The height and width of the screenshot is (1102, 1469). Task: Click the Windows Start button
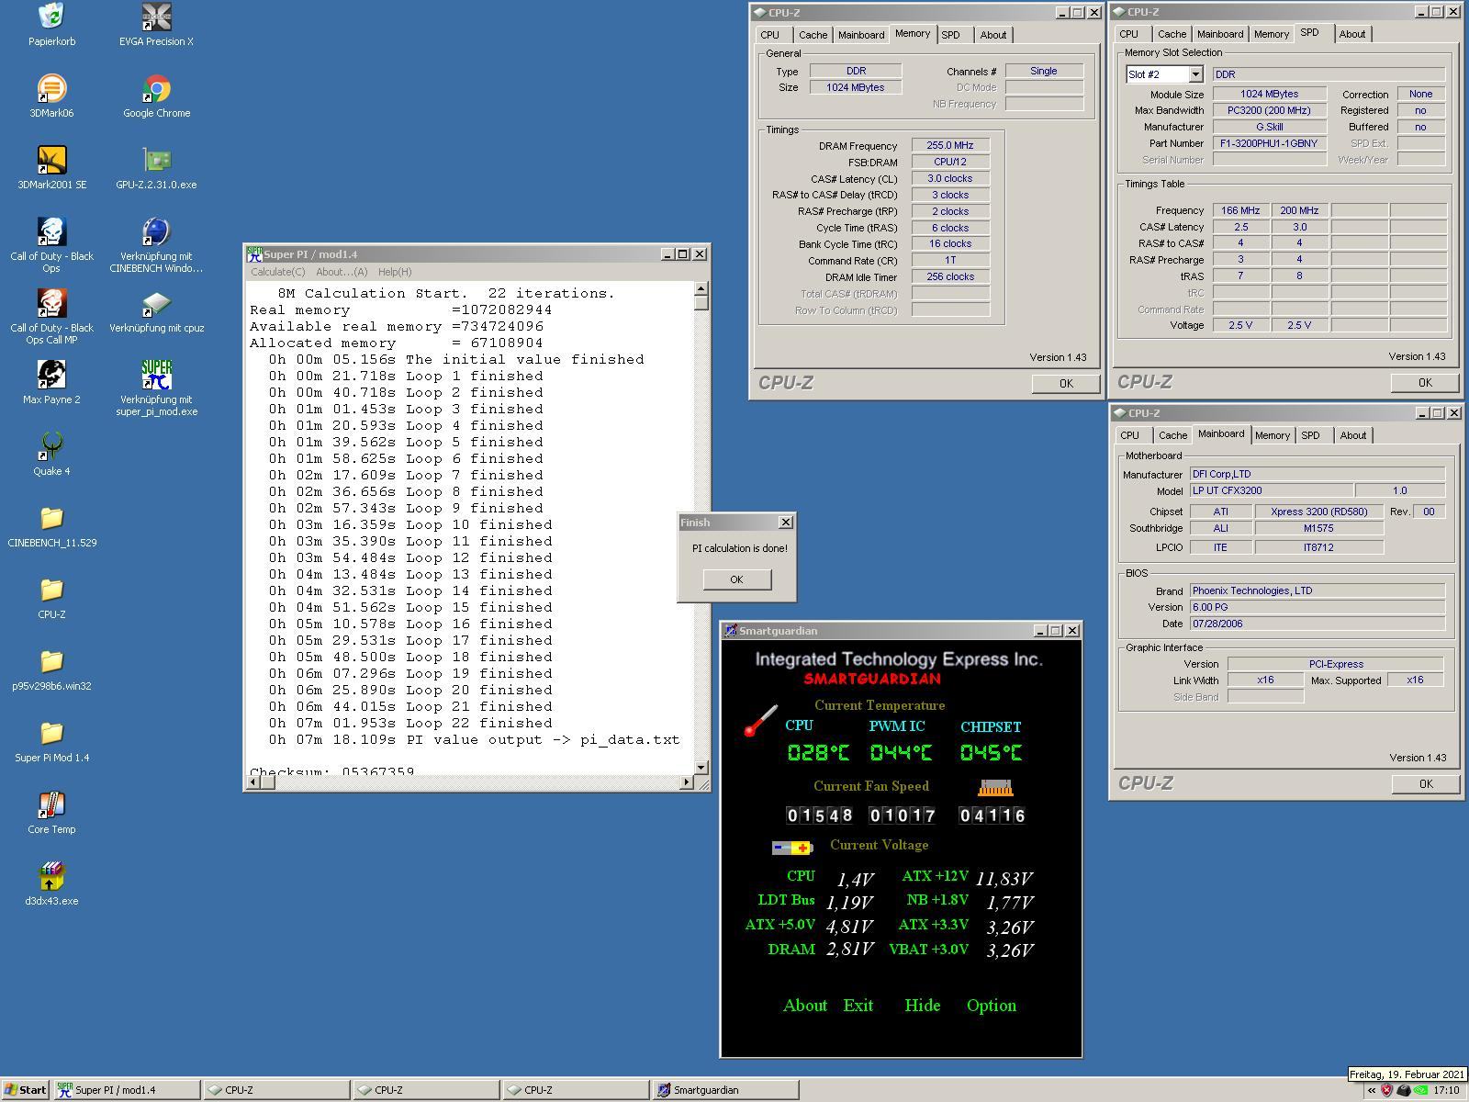[26, 1090]
